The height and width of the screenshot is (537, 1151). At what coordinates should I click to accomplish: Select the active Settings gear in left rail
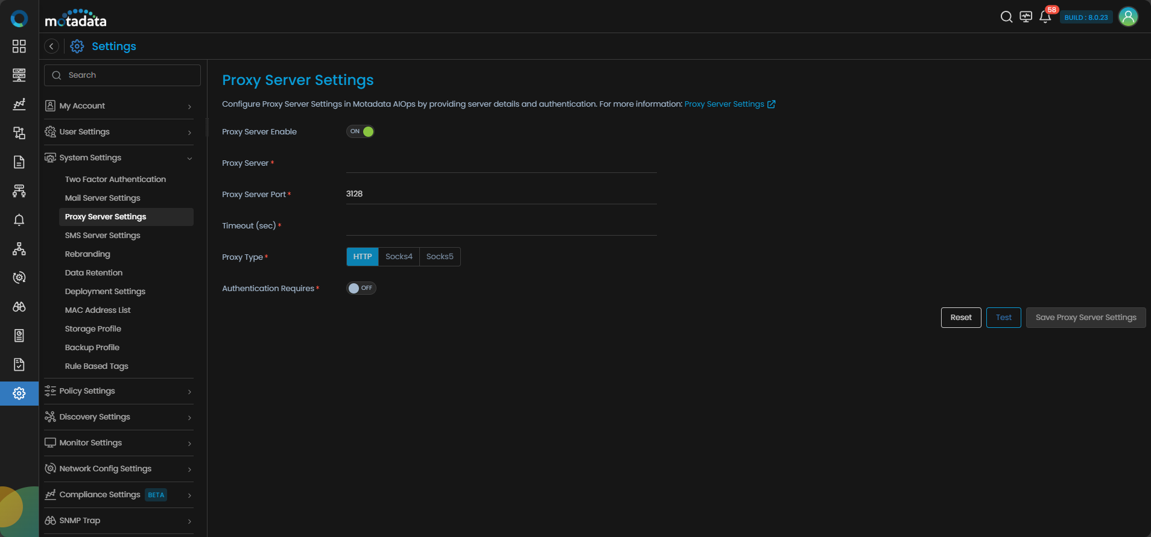[x=19, y=394]
